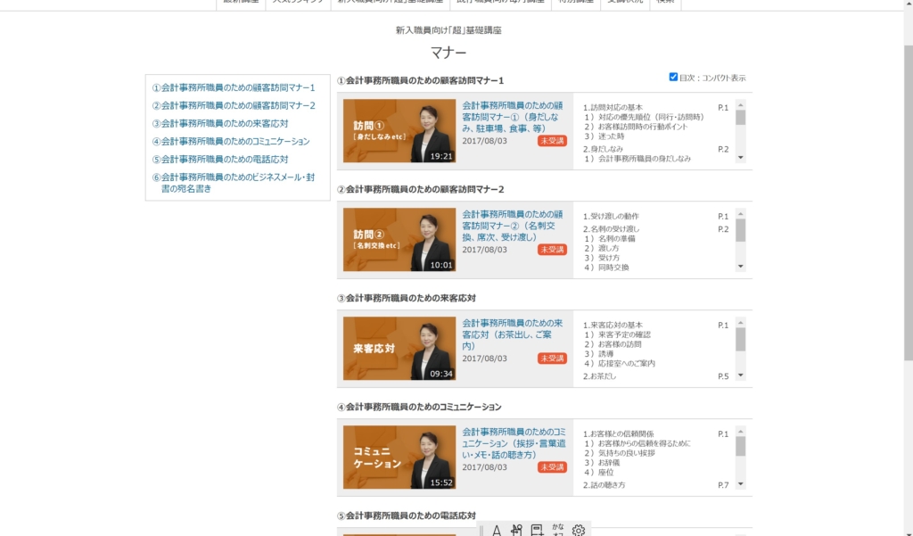Jump to ①会計事務所職員のための顧客訪問マナー1 in sidebar
Viewport: 913px width, 536px height.
tap(234, 87)
